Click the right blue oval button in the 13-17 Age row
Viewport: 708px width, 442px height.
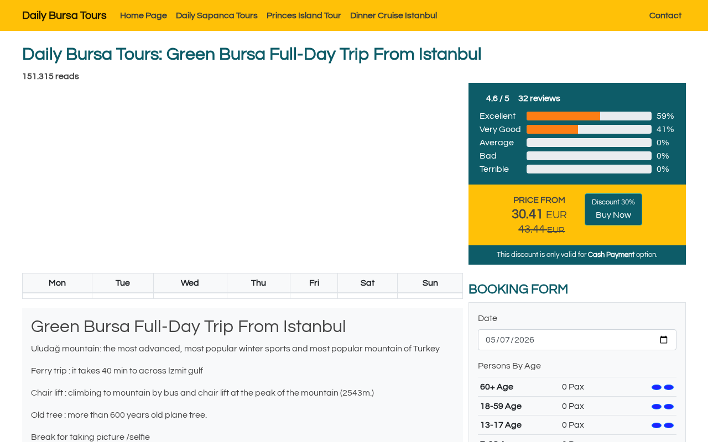click(669, 425)
